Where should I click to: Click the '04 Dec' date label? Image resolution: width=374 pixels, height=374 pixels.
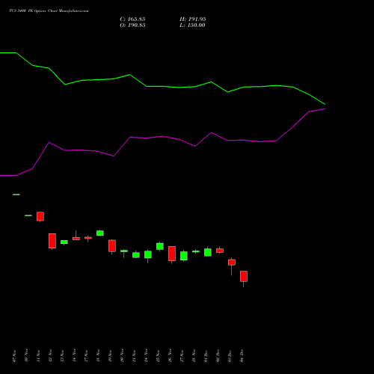click(242, 356)
